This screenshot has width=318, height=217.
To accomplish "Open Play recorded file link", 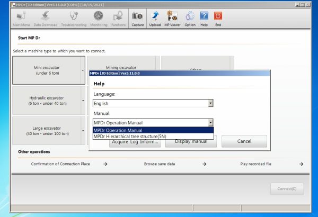I will (x=256, y=164).
